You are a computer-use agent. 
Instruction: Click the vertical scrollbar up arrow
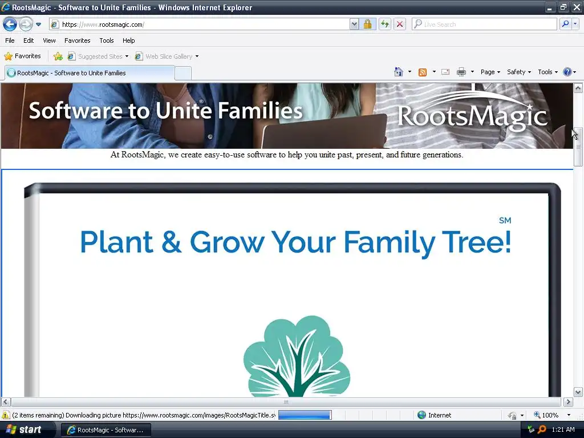(578, 88)
